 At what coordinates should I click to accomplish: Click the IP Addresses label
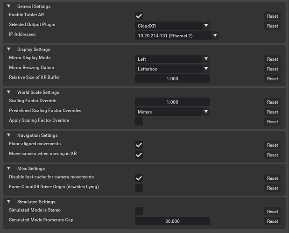(23, 34)
